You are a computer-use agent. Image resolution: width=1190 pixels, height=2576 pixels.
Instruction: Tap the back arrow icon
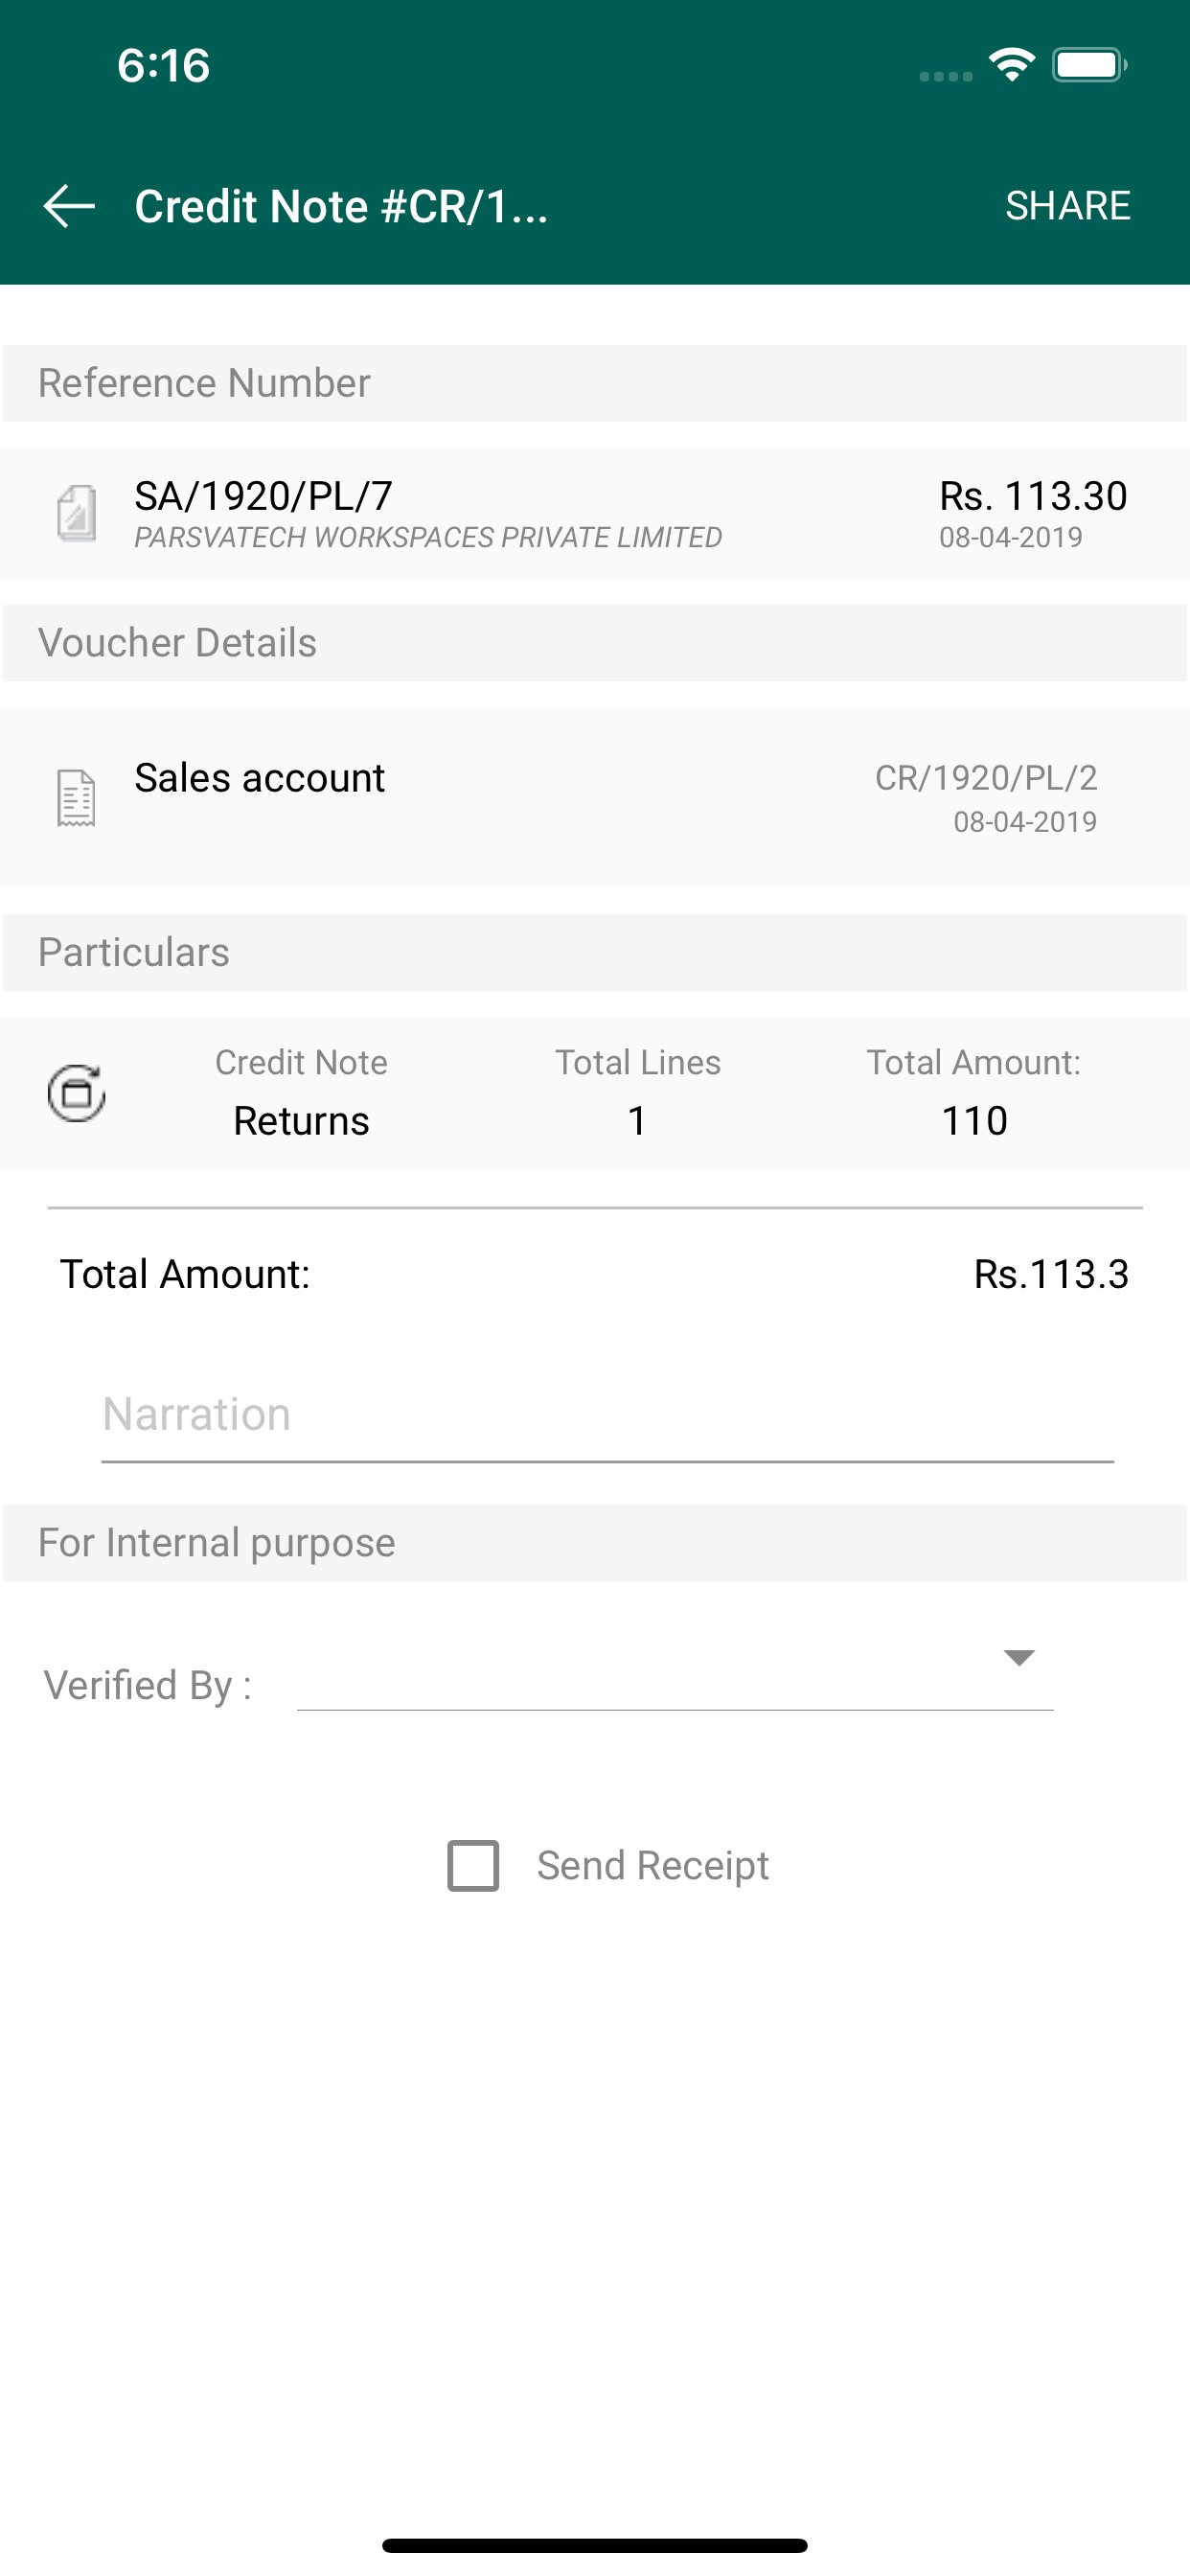click(x=69, y=206)
